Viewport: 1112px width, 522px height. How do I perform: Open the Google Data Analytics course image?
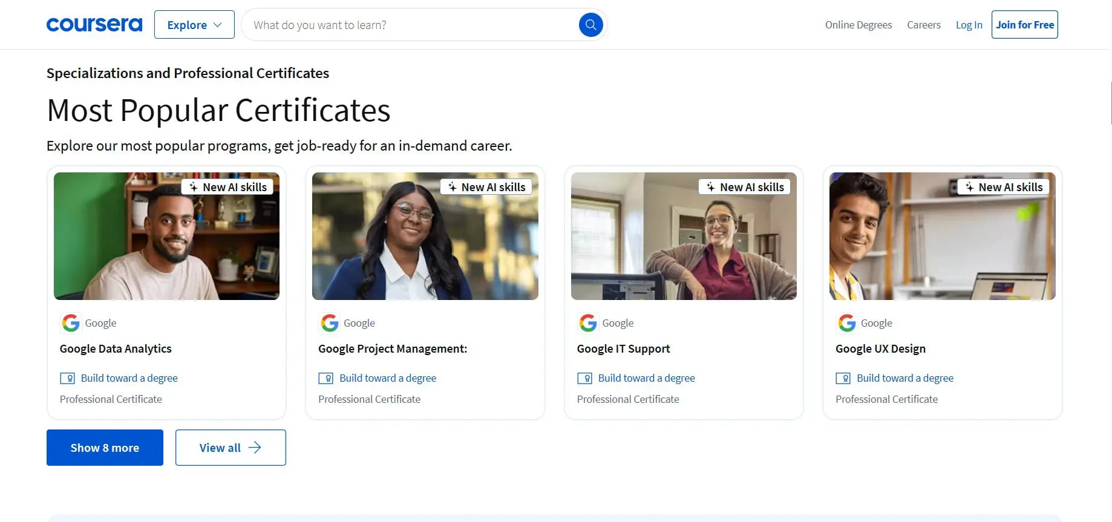point(166,236)
